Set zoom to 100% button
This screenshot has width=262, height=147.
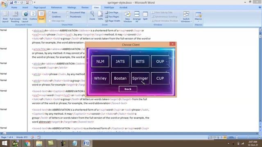[x=100, y=16]
